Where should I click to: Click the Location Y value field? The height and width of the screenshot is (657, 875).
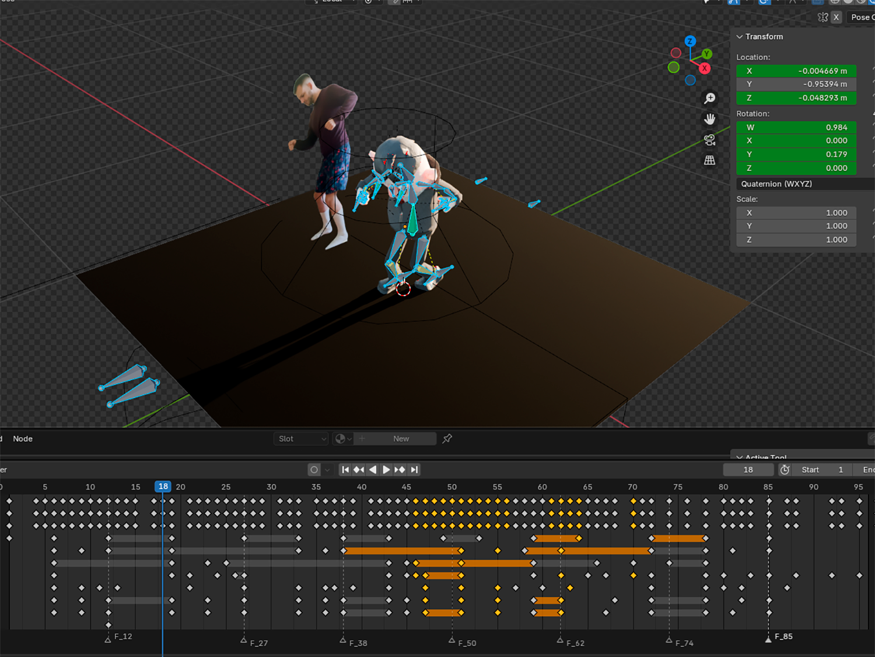click(x=796, y=85)
